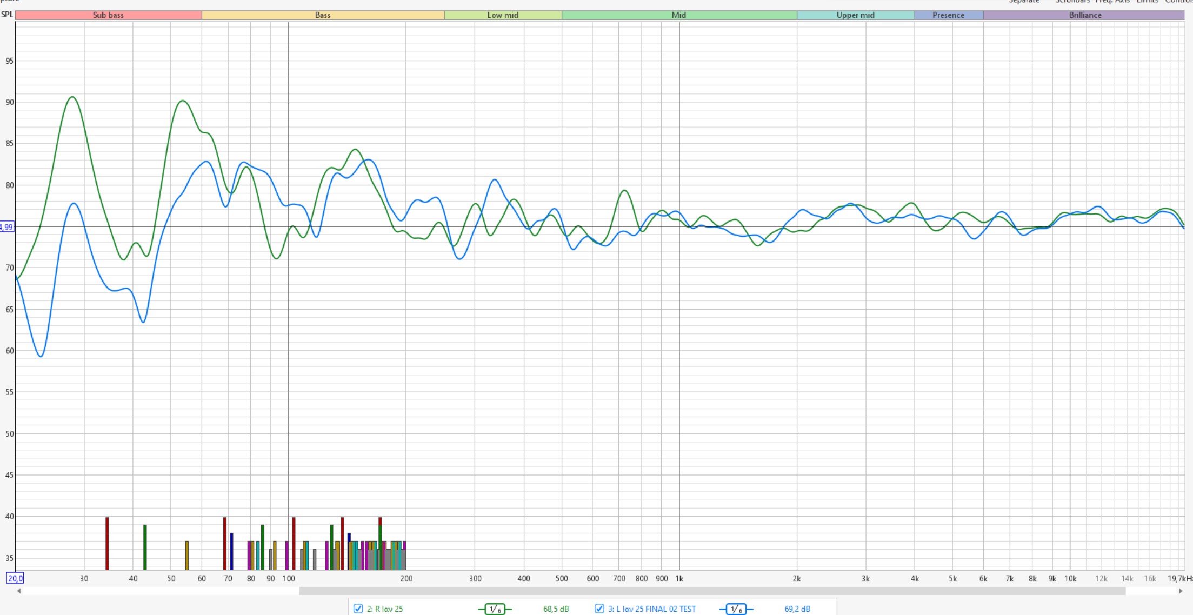This screenshot has width=1193, height=615.
Task: Click the 200 frequency axis label
Action: (x=406, y=578)
